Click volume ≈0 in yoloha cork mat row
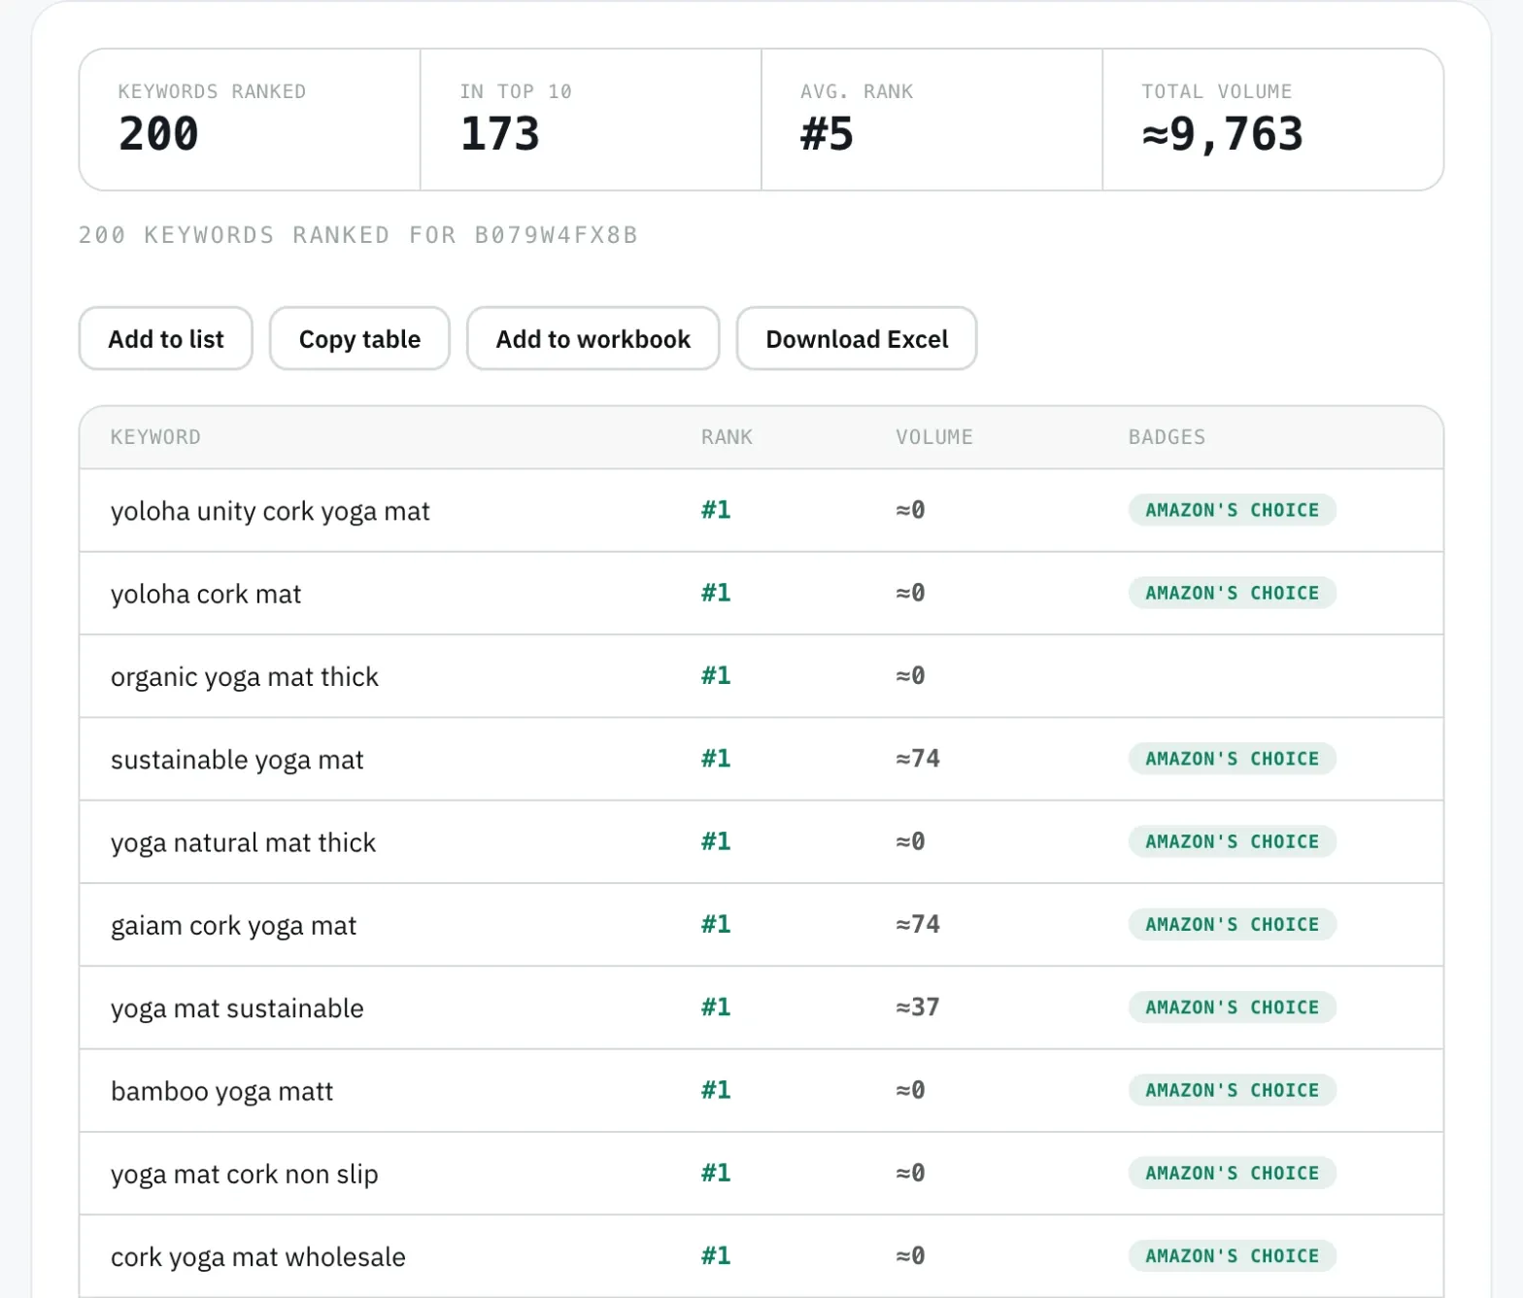Image resolution: width=1523 pixels, height=1298 pixels. 910,593
